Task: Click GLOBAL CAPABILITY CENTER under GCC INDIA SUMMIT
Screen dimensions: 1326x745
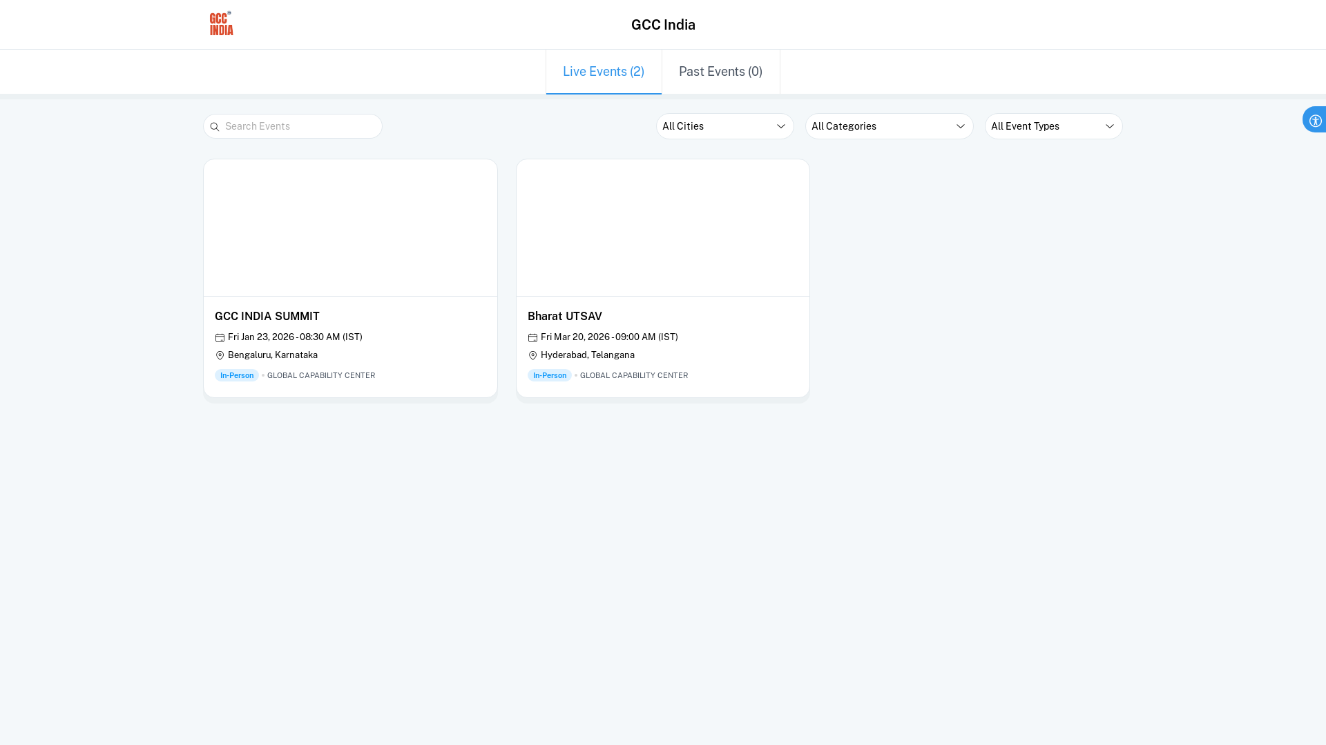Action: [x=321, y=376]
